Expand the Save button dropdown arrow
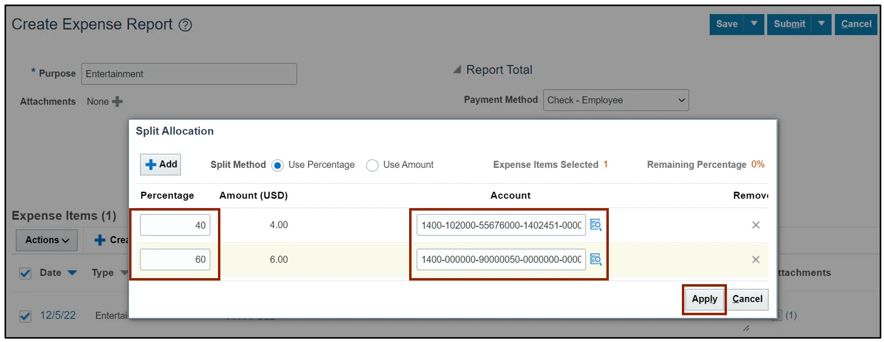Screen dimensions: 884x342 click(x=754, y=24)
